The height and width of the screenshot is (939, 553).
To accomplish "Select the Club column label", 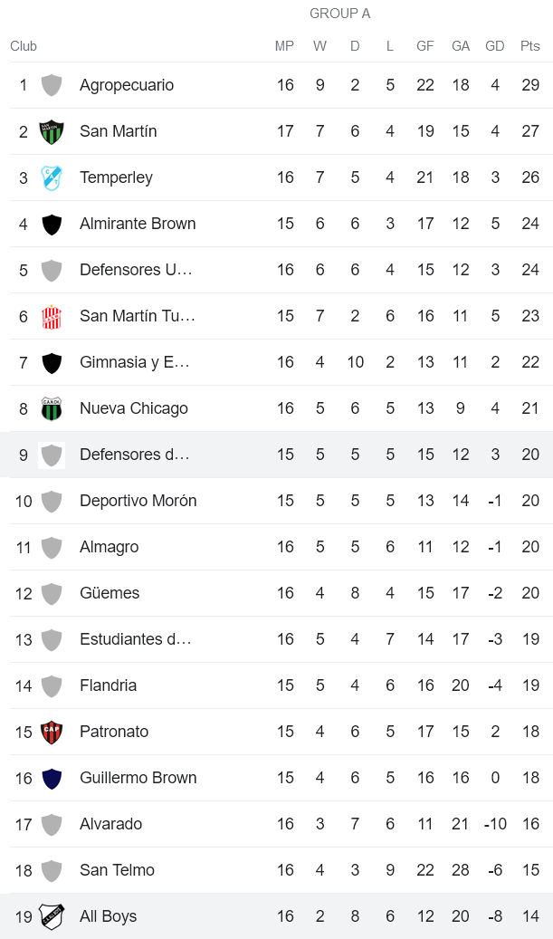I will tap(21, 46).
